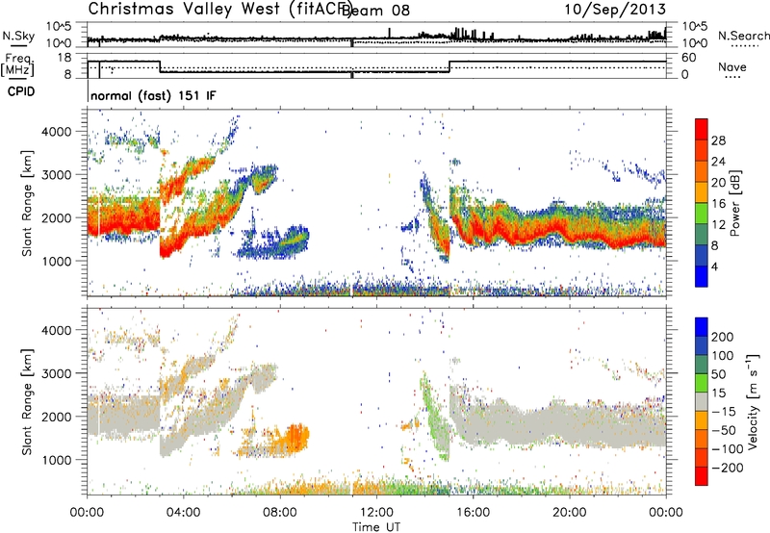This screenshot has width=770, height=533.
Task: Click the "Nave" legend label
Action: [x=732, y=67]
